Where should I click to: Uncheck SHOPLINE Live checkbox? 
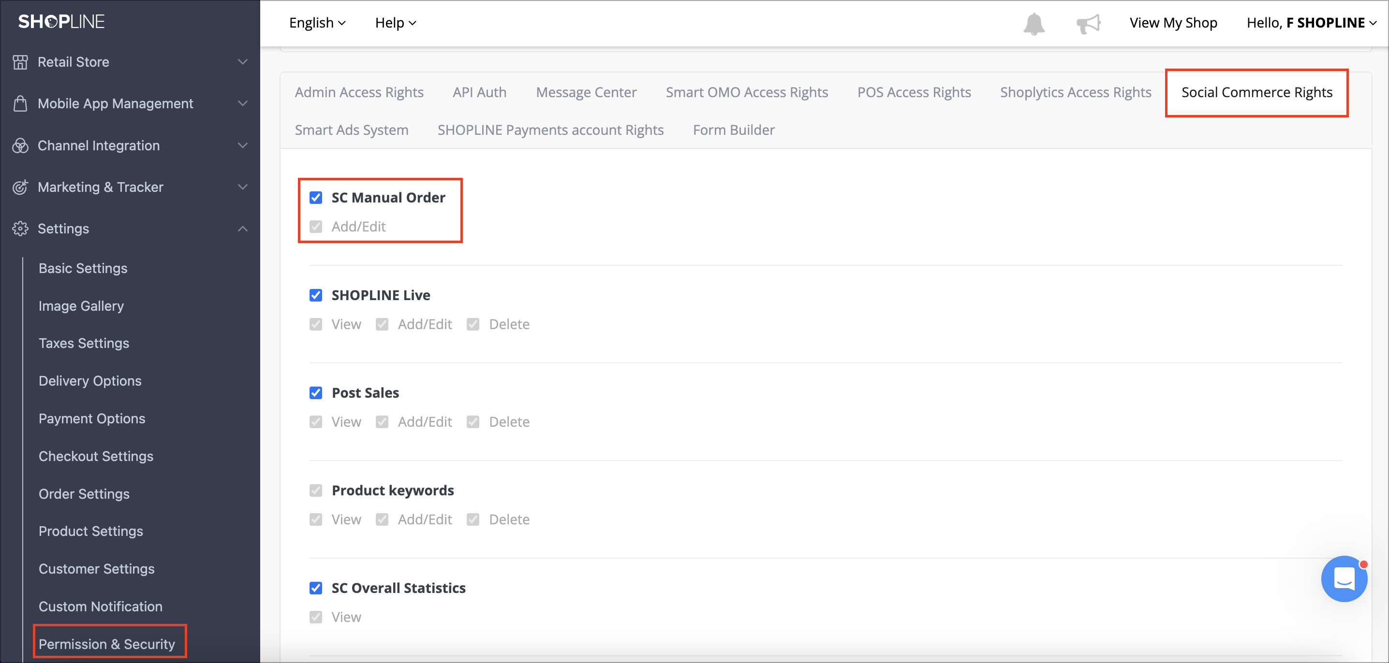(x=316, y=295)
